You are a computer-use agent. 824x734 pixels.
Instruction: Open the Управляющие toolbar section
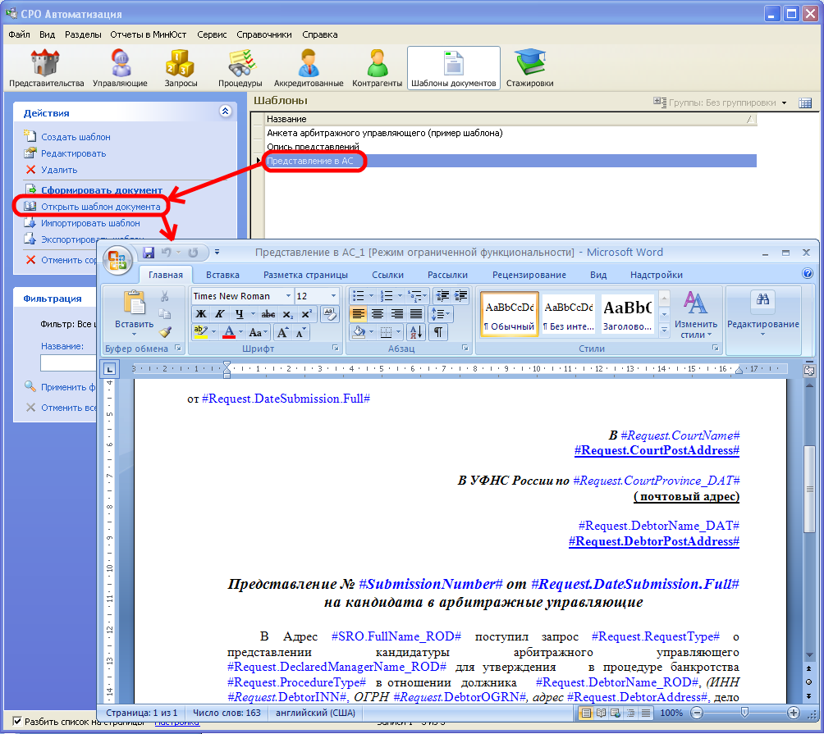click(120, 68)
